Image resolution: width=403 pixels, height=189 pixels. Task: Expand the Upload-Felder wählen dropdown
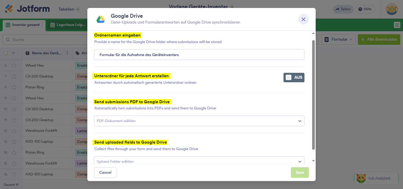[x=199, y=161]
